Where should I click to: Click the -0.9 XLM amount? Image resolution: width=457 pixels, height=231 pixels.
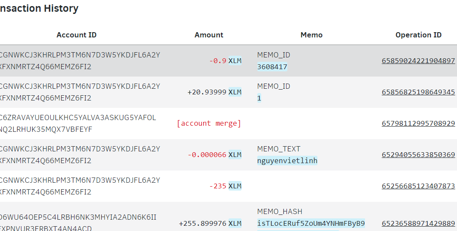point(225,61)
